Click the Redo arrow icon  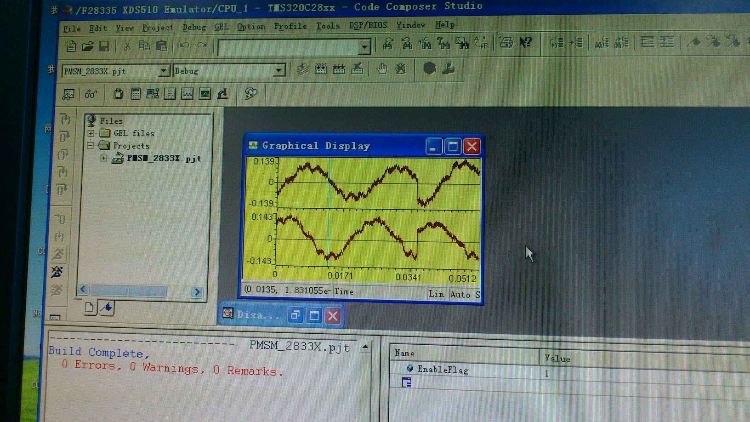(x=202, y=45)
